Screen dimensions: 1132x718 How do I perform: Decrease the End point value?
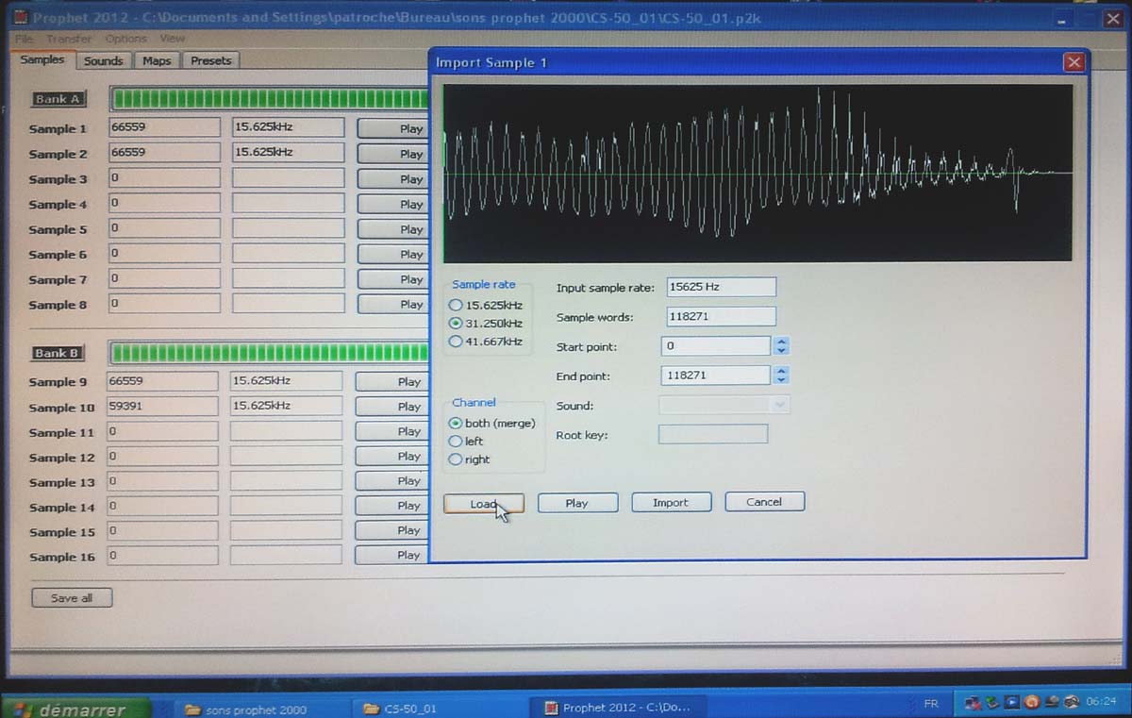coord(781,380)
